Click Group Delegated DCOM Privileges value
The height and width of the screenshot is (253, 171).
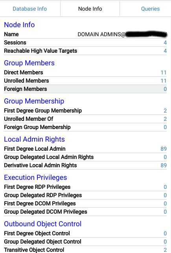point(165,212)
